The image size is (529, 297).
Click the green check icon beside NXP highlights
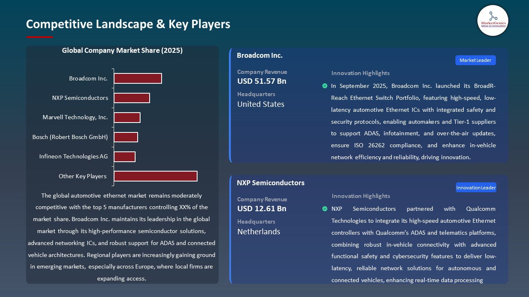coord(325,209)
